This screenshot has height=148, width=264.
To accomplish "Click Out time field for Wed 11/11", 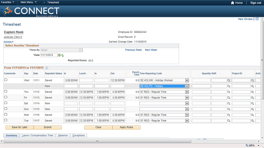I will pyautogui.click(x=118, y=81).
